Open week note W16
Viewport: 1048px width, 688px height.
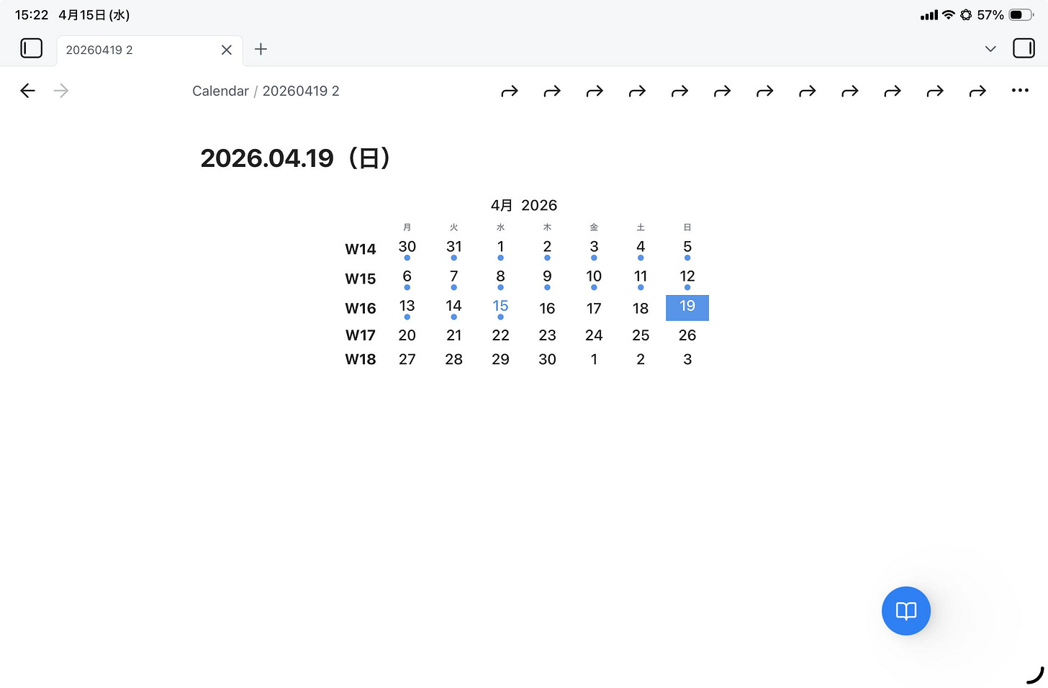click(x=361, y=308)
